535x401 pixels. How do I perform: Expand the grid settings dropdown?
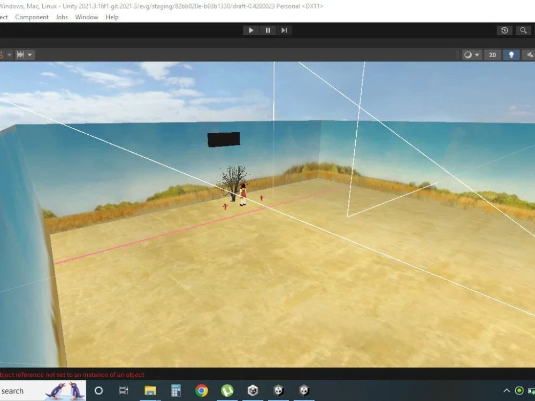[29, 55]
